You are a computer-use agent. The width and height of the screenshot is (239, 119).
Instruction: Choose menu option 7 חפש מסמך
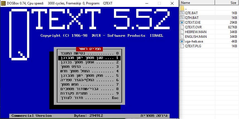pyautogui.click(x=89, y=85)
